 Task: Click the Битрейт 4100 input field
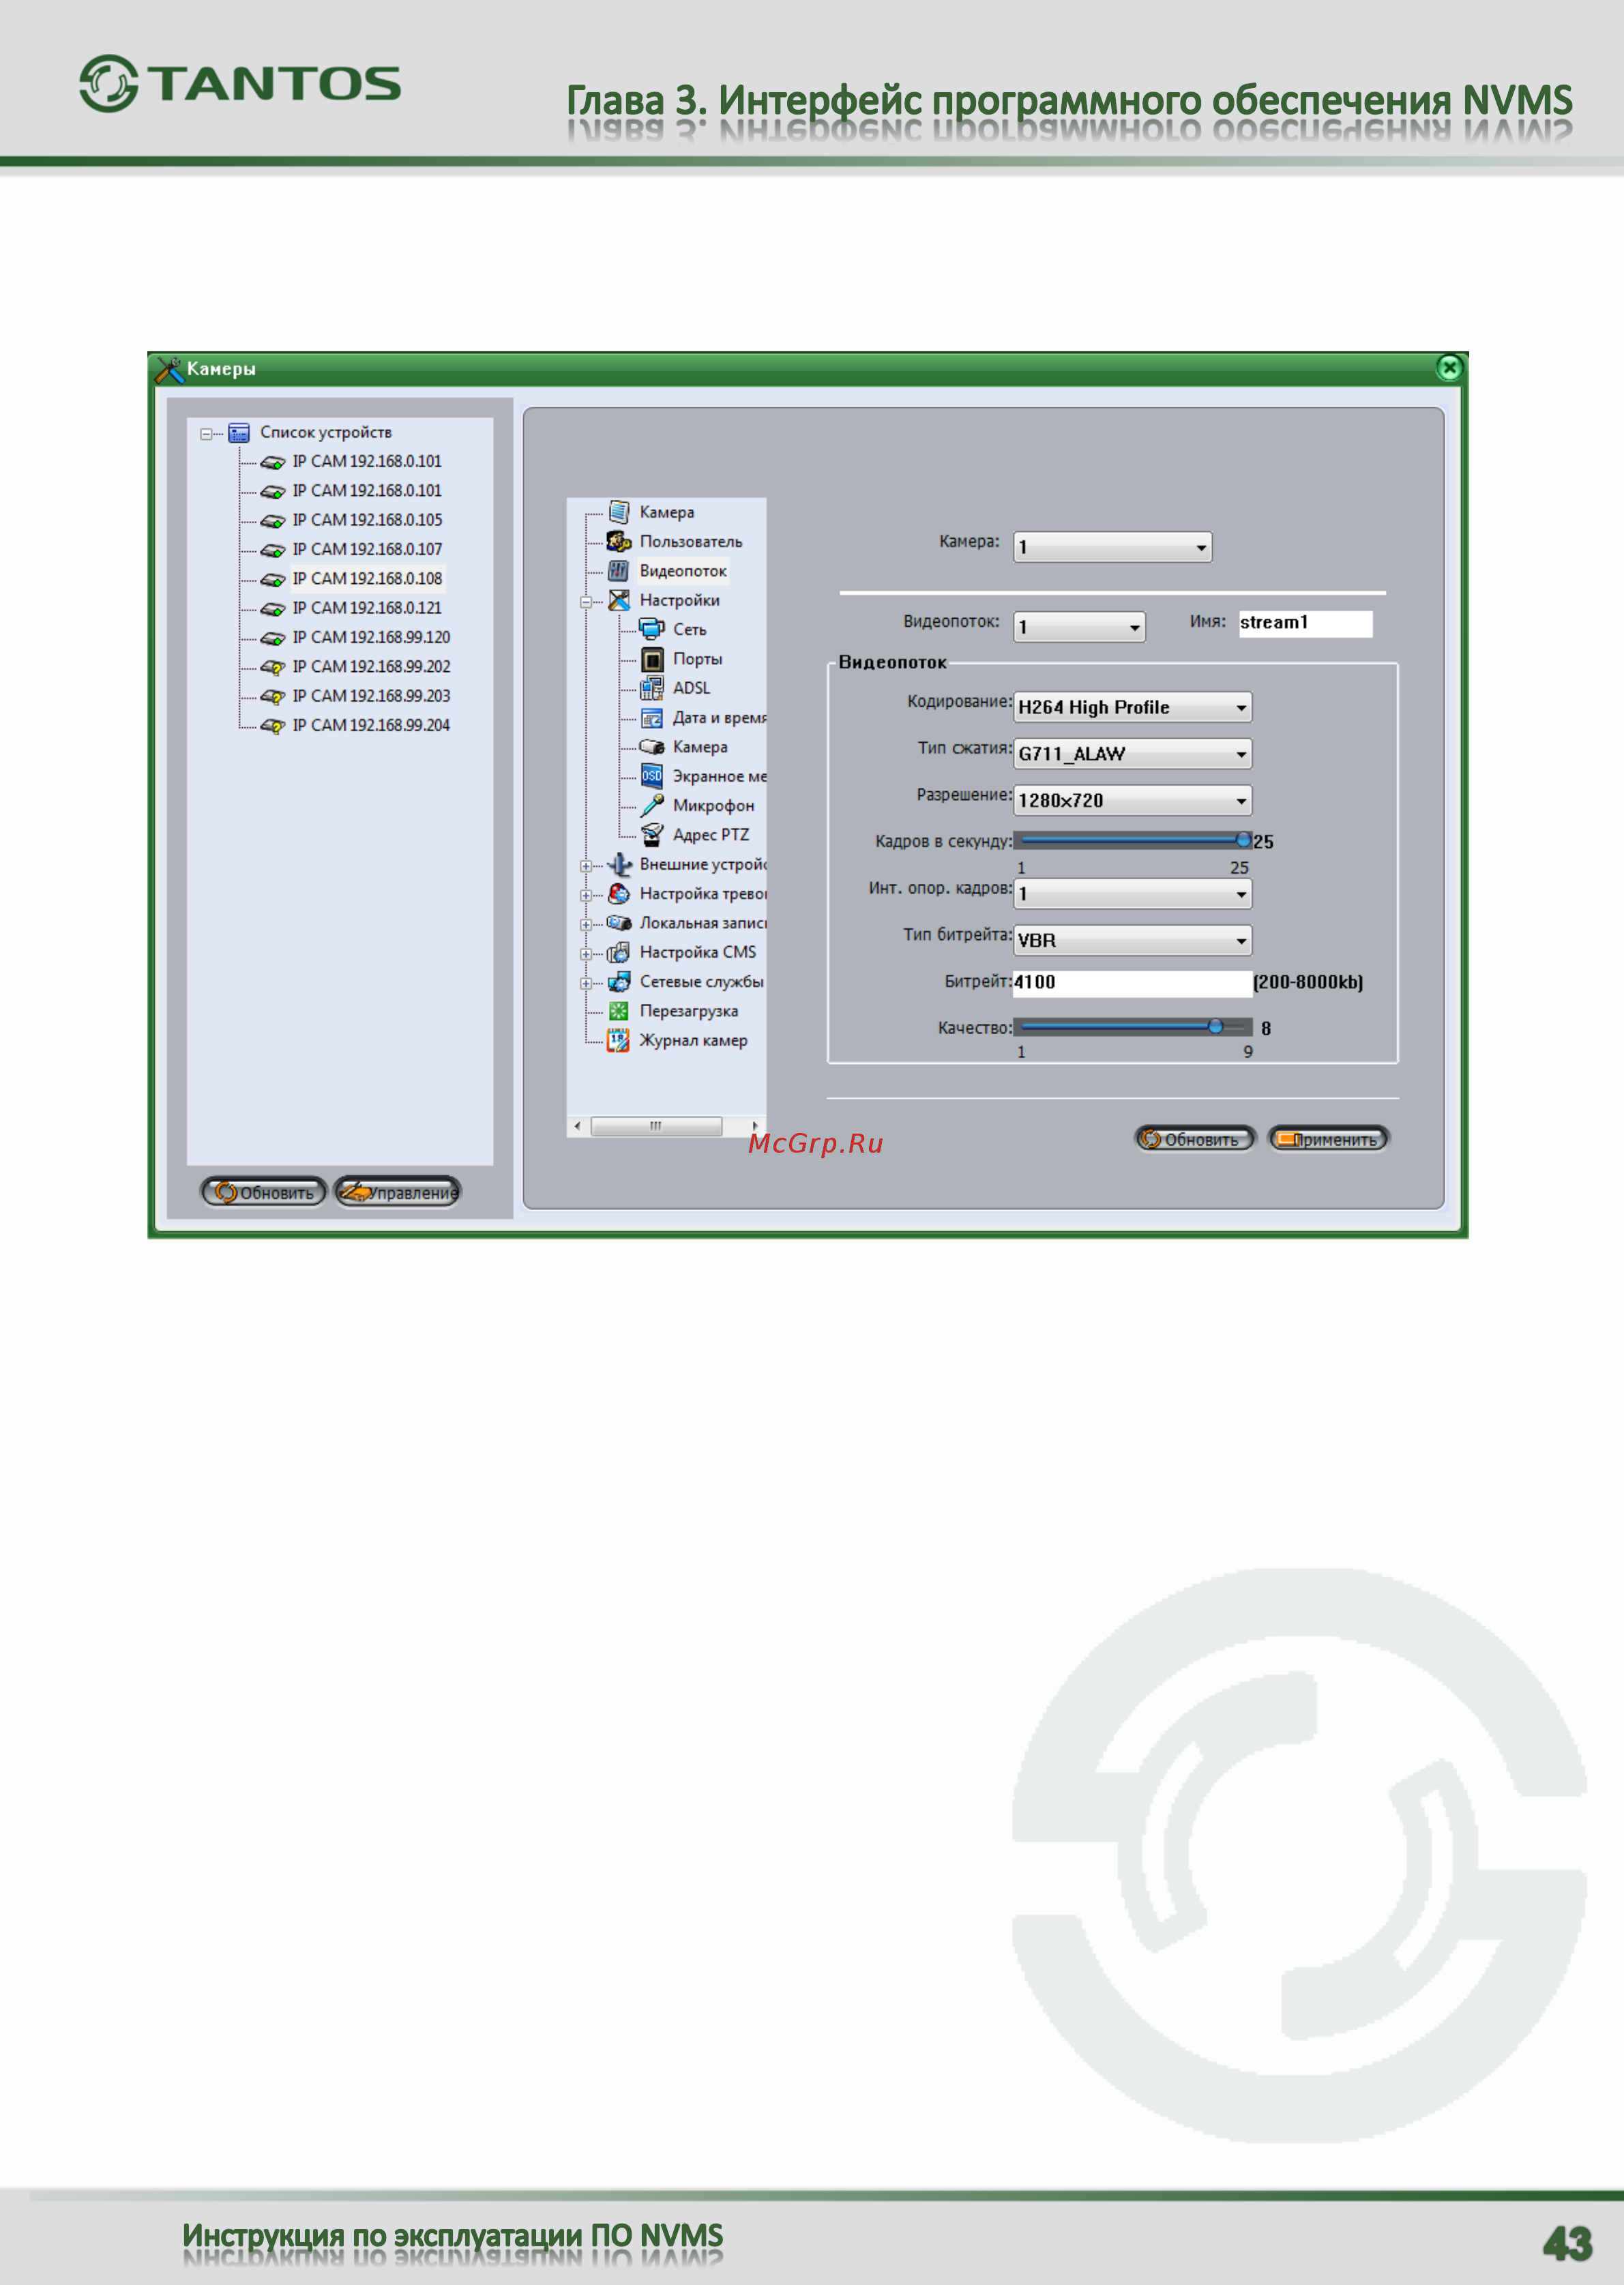point(1132,983)
